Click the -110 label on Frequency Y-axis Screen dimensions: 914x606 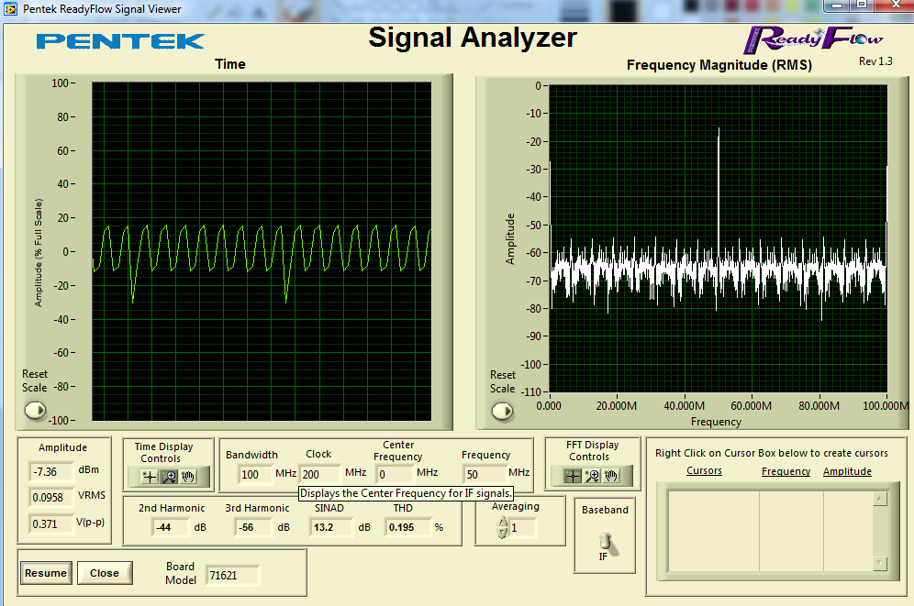click(531, 391)
